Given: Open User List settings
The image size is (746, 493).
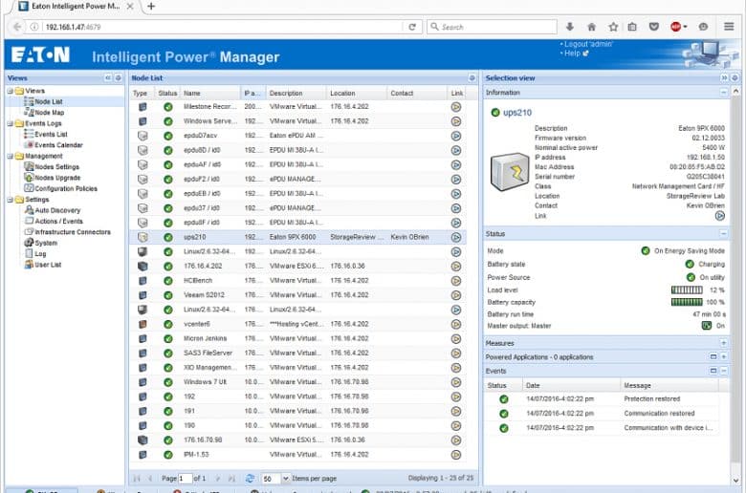Looking at the screenshot, I should (x=48, y=265).
